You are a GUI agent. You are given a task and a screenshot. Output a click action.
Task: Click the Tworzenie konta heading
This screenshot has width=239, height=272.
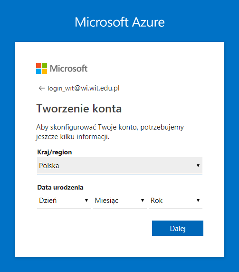[x=79, y=109]
